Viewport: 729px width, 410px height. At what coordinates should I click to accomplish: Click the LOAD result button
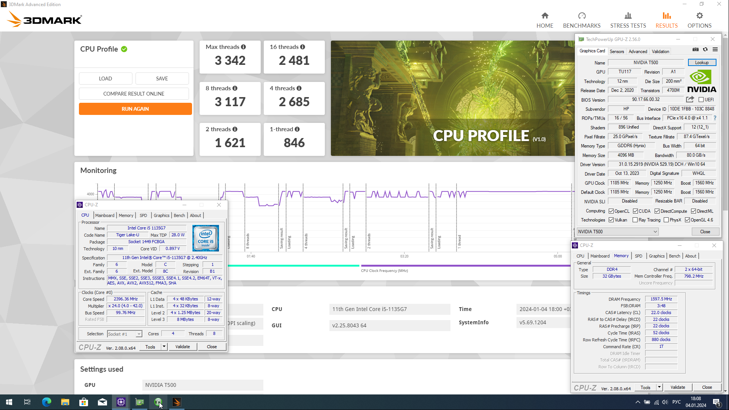tap(105, 79)
